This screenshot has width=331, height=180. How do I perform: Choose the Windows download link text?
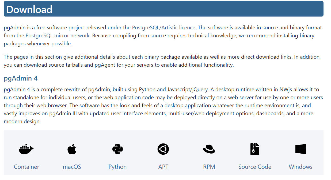[300, 167]
